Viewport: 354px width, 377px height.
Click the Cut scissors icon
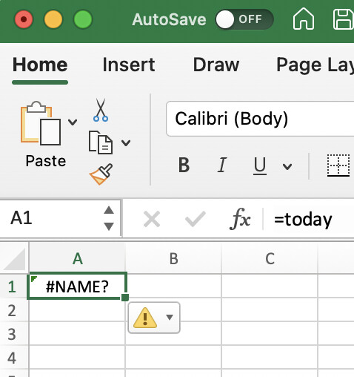[101, 110]
